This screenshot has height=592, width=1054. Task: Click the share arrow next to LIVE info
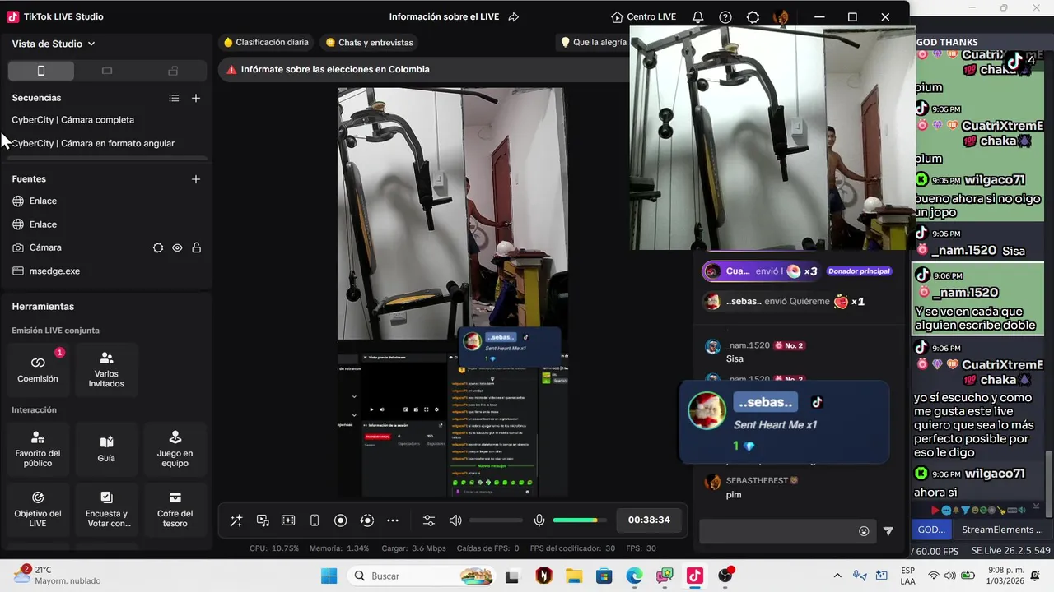coord(514,16)
